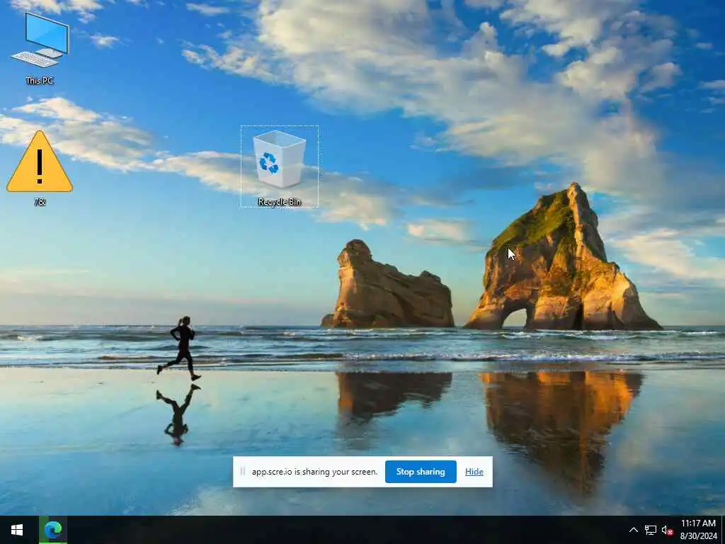Click the Hide link in sharing bar
Image resolution: width=725 pixels, height=544 pixels.
[x=474, y=471]
